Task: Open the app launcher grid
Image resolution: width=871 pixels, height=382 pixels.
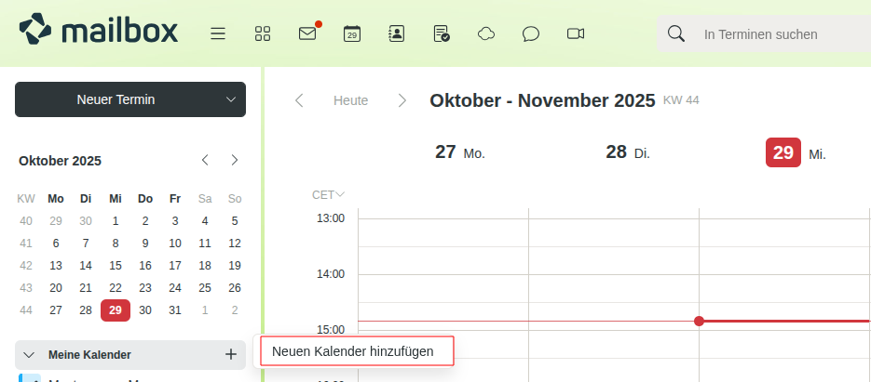Action: [263, 33]
